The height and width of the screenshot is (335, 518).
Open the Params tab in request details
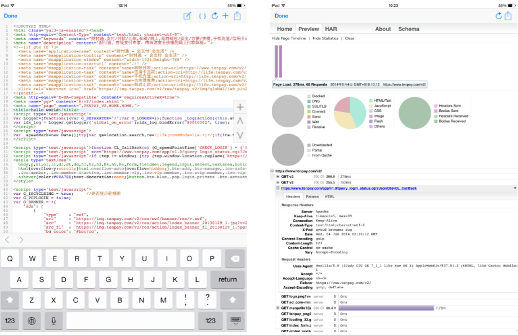(x=312, y=196)
